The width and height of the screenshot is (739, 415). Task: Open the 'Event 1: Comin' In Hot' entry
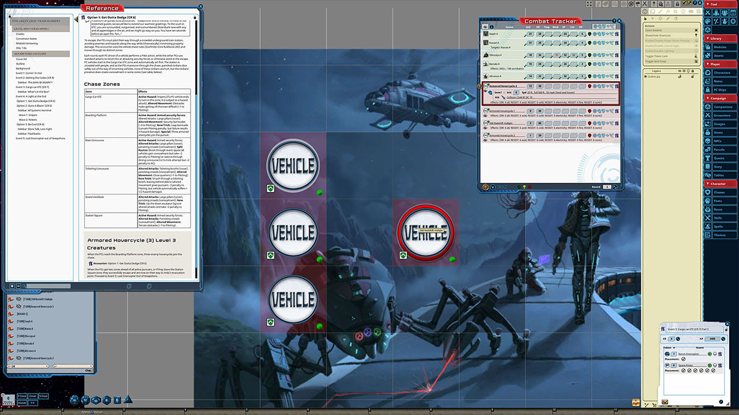(x=29, y=73)
